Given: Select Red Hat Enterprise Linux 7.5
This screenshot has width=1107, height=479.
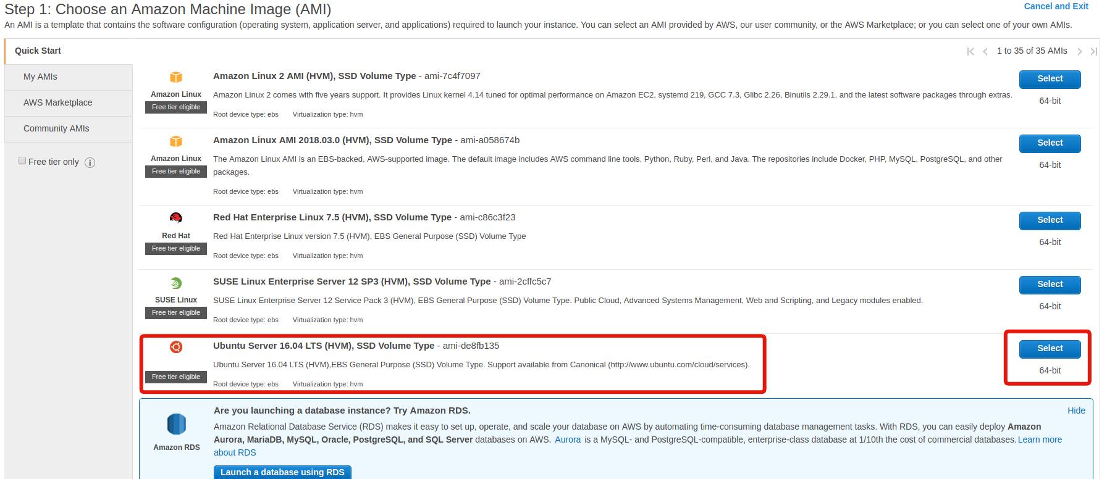Looking at the screenshot, I should (1050, 220).
